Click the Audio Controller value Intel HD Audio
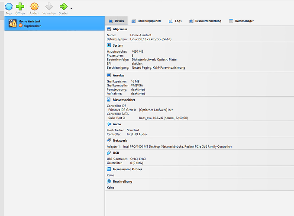 tap(137, 134)
